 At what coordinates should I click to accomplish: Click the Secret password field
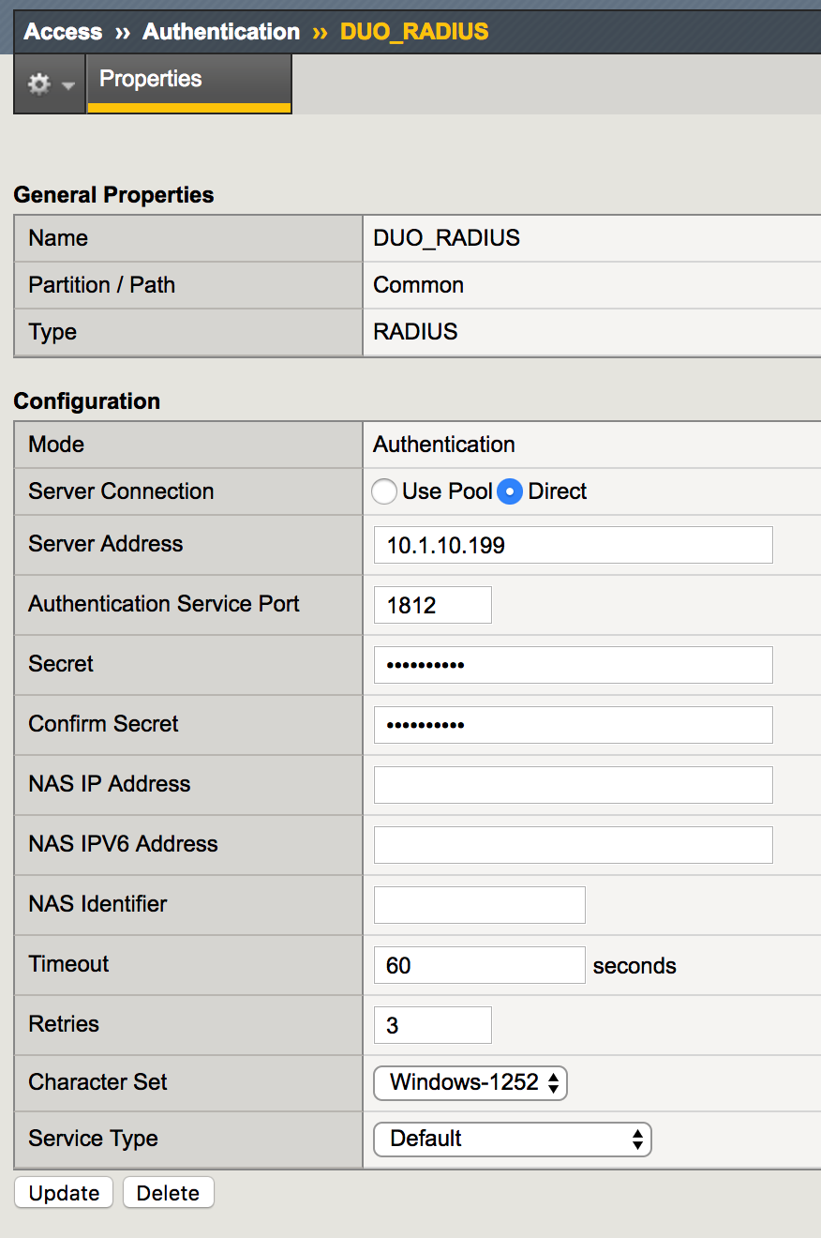click(x=574, y=665)
